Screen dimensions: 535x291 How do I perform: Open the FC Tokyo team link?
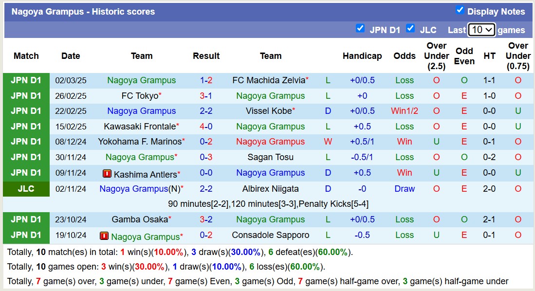pos(140,96)
